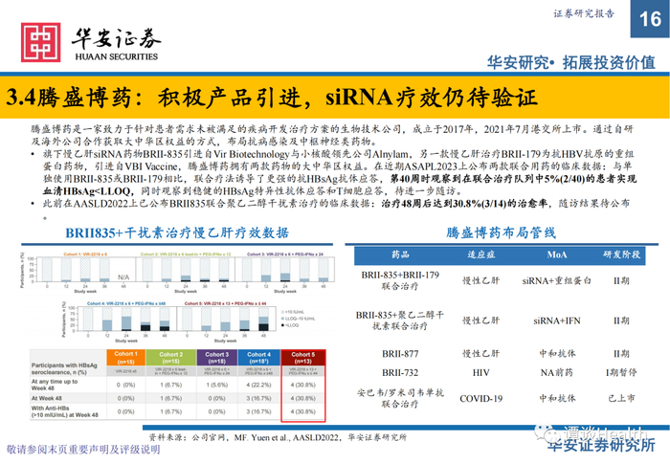Click the "BRII-877" drug cell
The image size is (670, 464).
[400, 354]
